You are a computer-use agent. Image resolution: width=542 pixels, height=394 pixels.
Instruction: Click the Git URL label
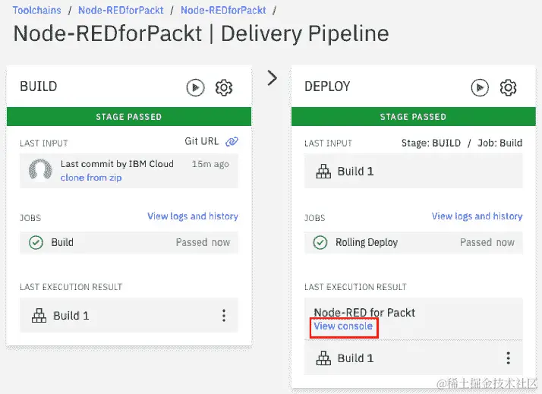(x=201, y=141)
